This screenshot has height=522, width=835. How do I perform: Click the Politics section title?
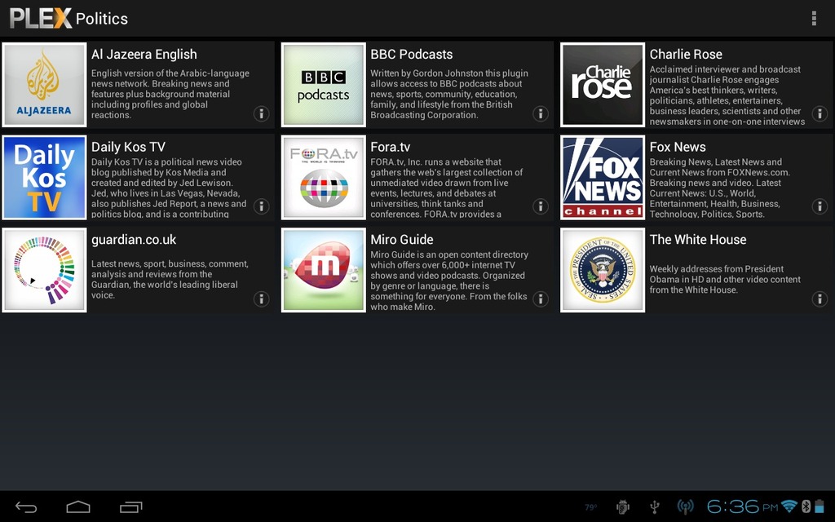pyautogui.click(x=102, y=19)
